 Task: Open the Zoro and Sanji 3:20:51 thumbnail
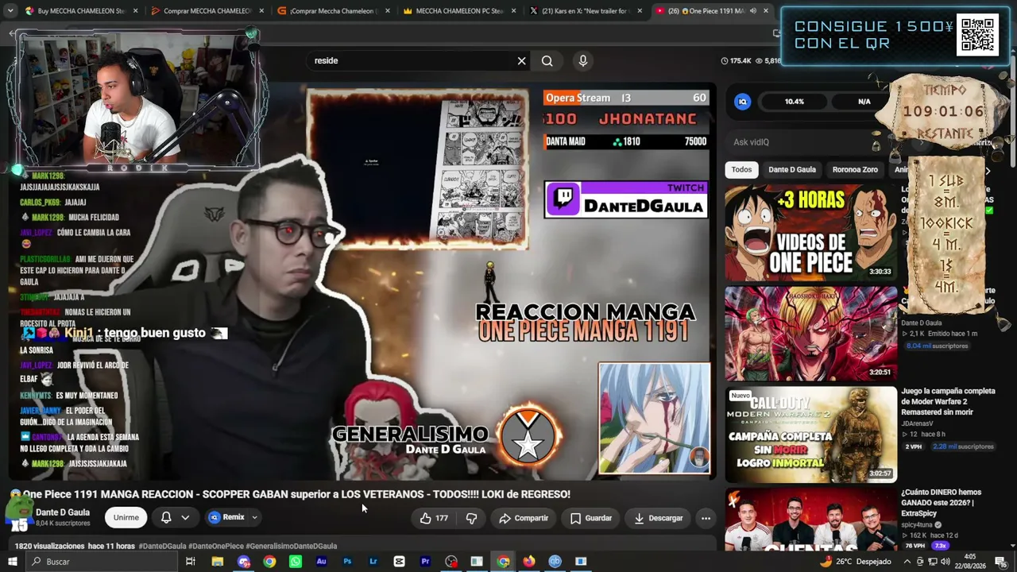coord(810,334)
